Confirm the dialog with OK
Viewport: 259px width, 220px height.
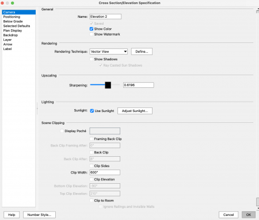[x=249, y=215]
